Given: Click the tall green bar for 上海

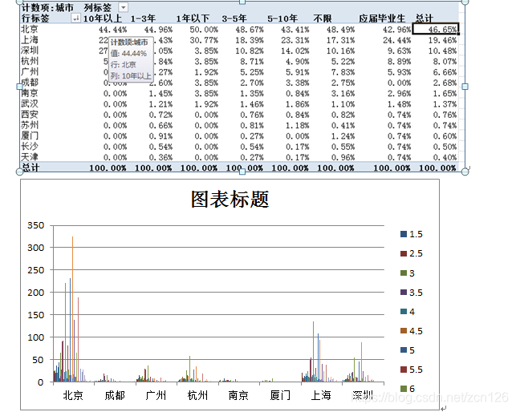Looking at the screenshot, I should tap(313, 352).
